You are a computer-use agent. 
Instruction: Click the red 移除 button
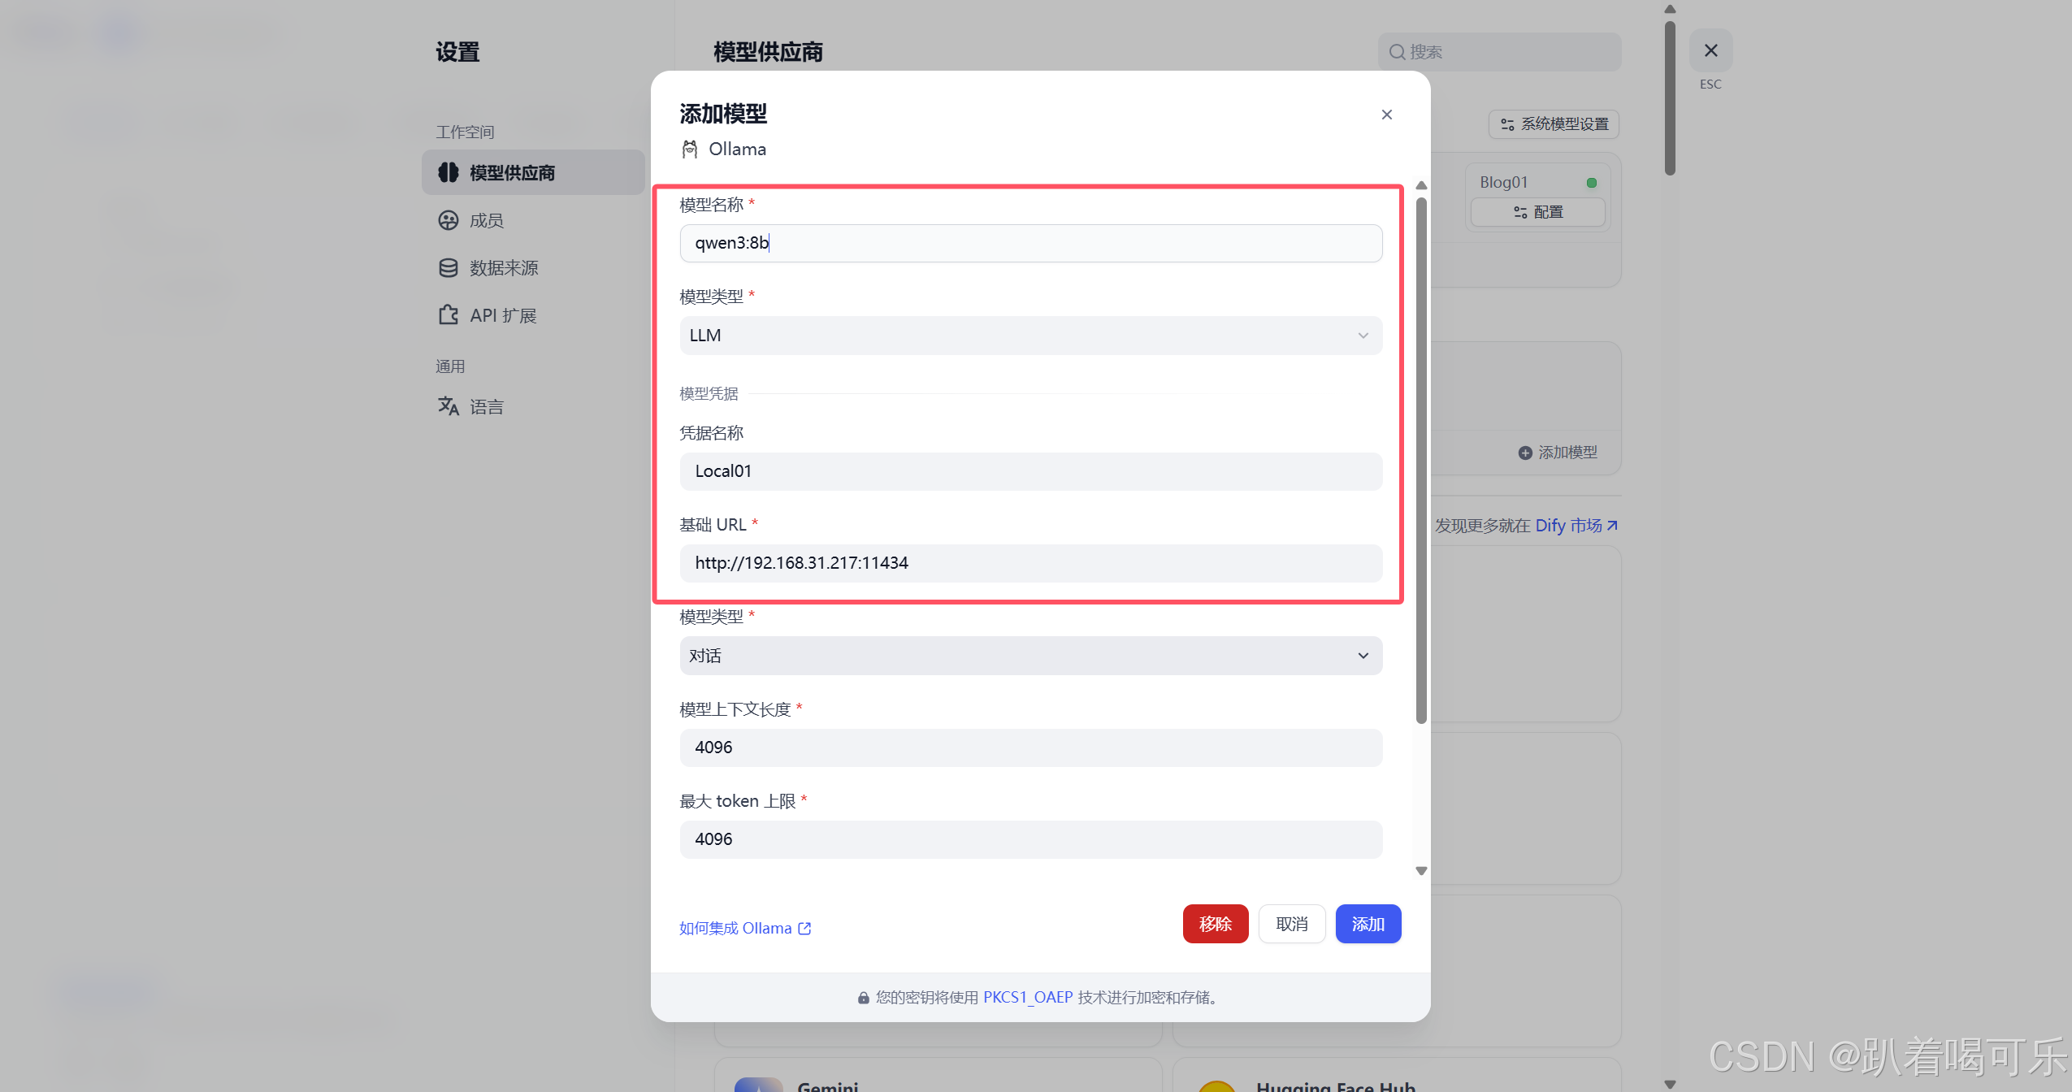pos(1215,924)
